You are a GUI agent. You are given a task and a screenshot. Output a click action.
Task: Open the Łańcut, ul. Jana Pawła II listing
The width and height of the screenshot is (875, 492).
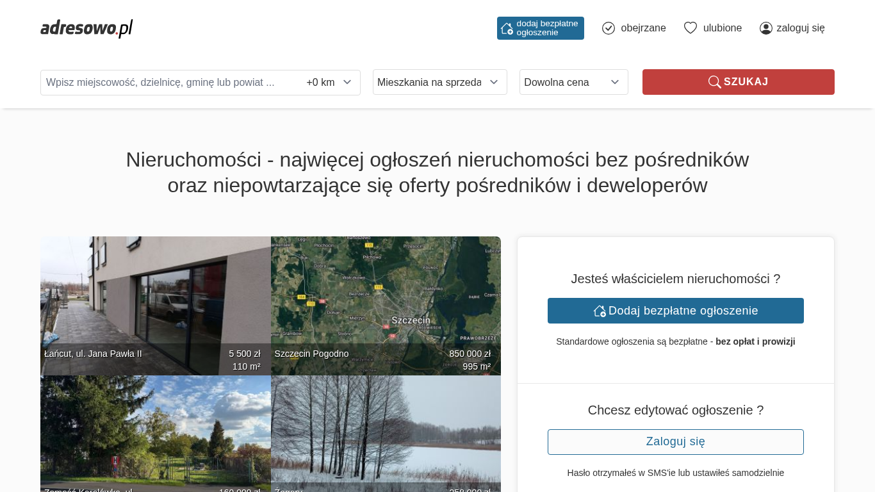(x=155, y=306)
